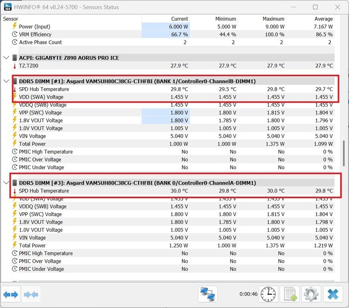Start logging with the sheet-plus icon
The height and width of the screenshot is (308, 349).
290,294
